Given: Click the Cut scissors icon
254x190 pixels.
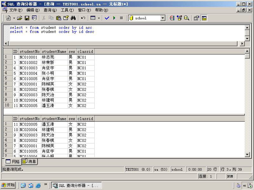Looking at the screenshot, I should [44, 18].
